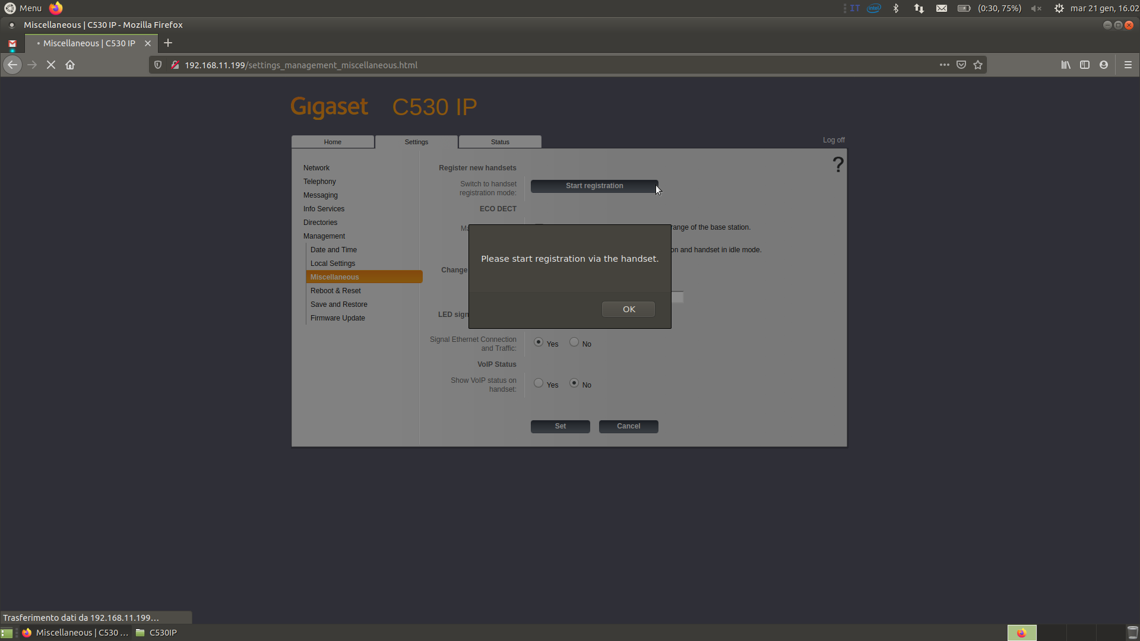Open Firmware Update submenu

click(338, 318)
